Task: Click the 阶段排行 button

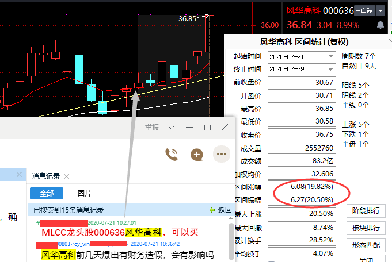Action: tap(366, 211)
